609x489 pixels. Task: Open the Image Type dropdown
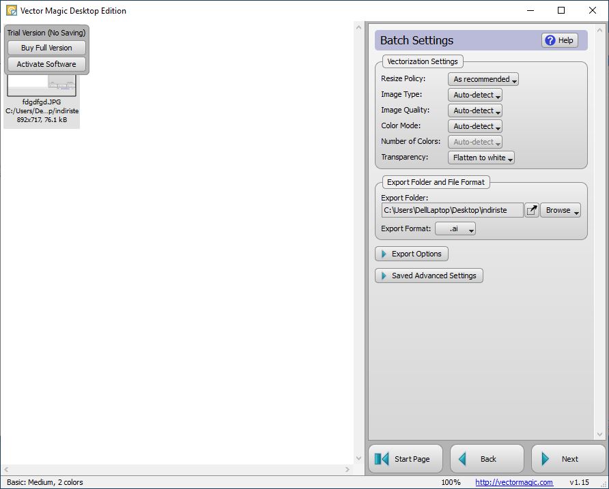475,95
